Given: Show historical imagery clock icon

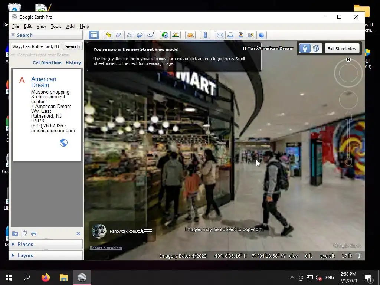Looking at the screenshot, I should [x=165, y=35].
